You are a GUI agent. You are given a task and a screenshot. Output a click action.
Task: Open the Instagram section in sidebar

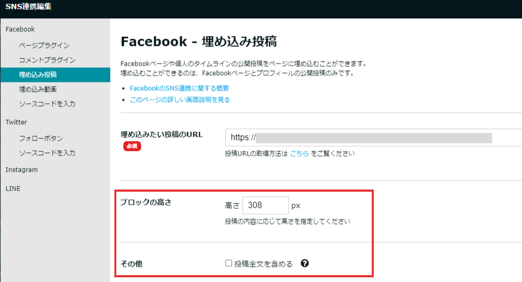[21, 170]
